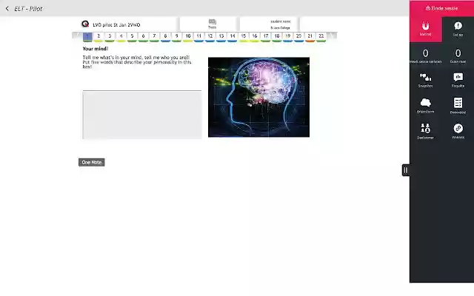Click the right arrow of the page bar

332,36
